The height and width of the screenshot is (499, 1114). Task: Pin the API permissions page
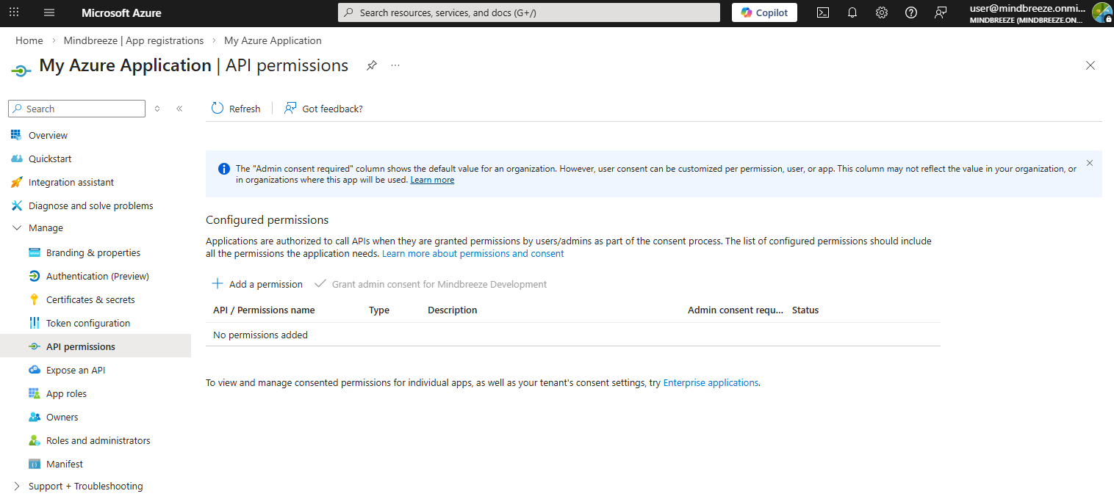372,65
